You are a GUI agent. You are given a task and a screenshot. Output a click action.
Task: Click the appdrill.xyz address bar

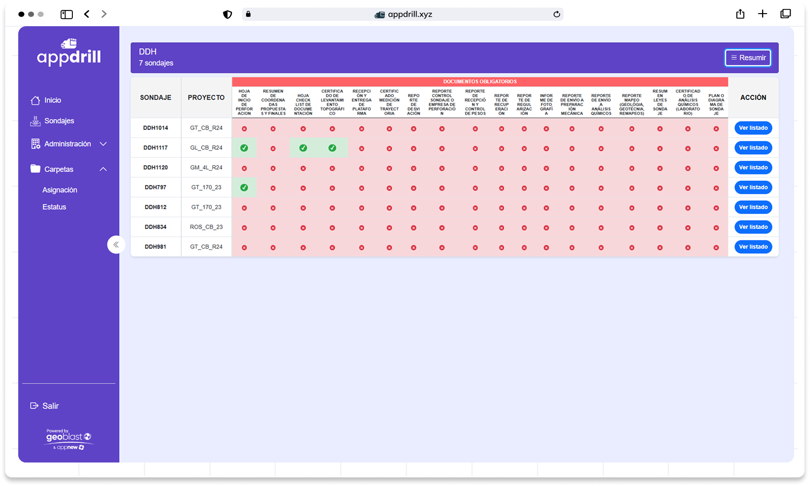click(x=403, y=14)
